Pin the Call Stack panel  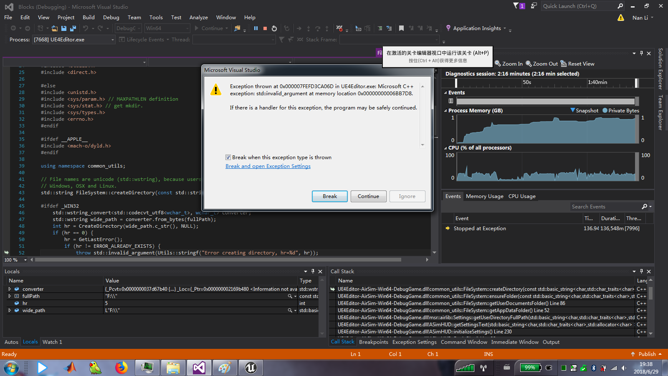(641, 271)
